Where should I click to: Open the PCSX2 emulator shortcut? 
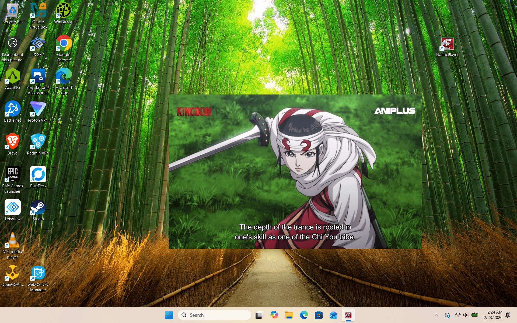(x=38, y=44)
